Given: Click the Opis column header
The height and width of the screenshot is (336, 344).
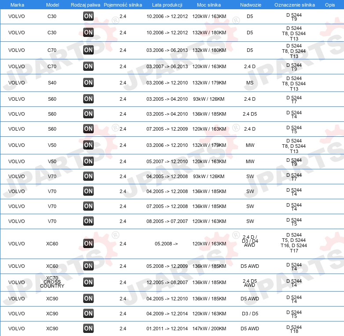Looking at the screenshot, I should click(x=330, y=5).
